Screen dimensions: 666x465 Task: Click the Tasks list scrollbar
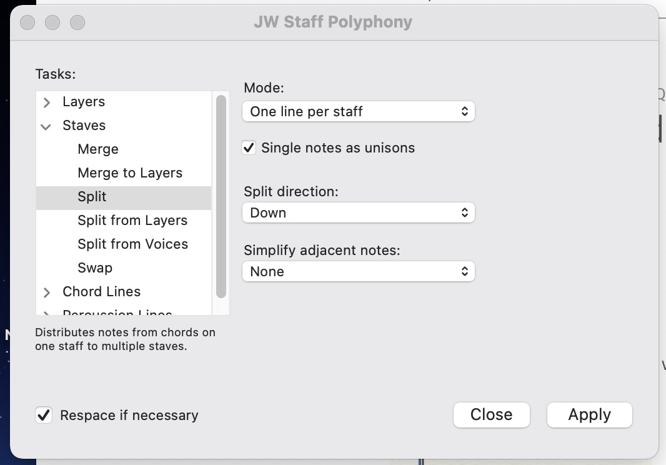221,197
